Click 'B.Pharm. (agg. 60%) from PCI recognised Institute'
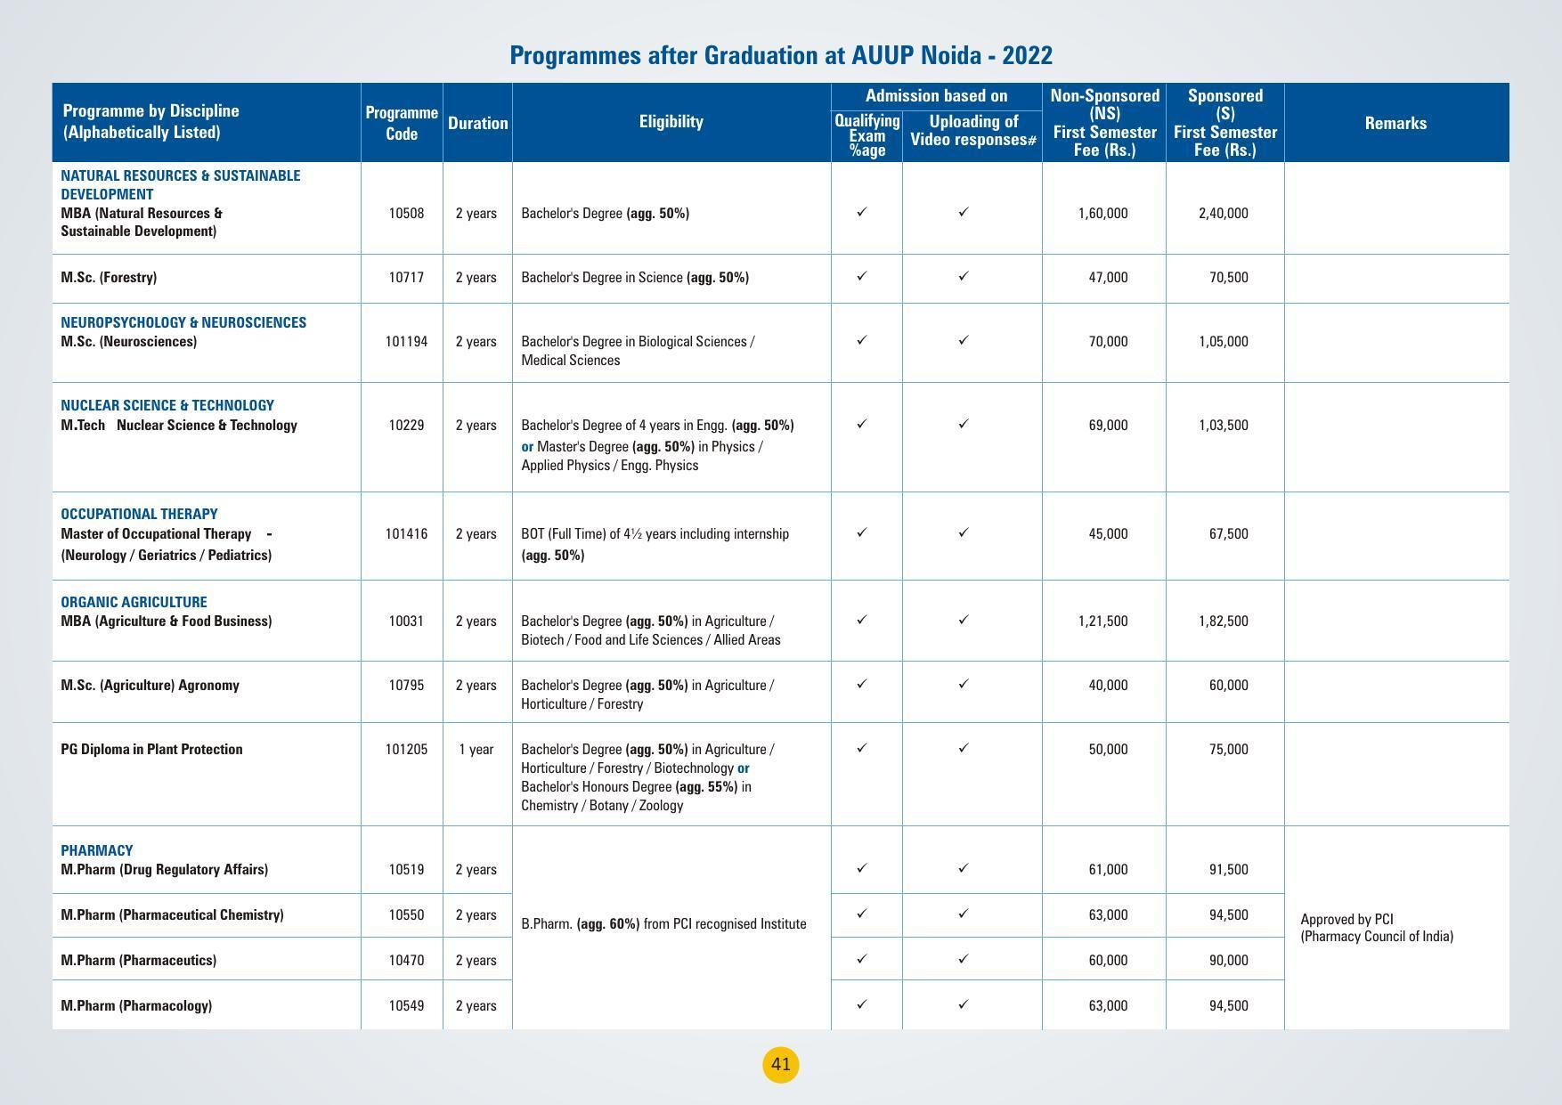The height and width of the screenshot is (1105, 1562). [663, 923]
